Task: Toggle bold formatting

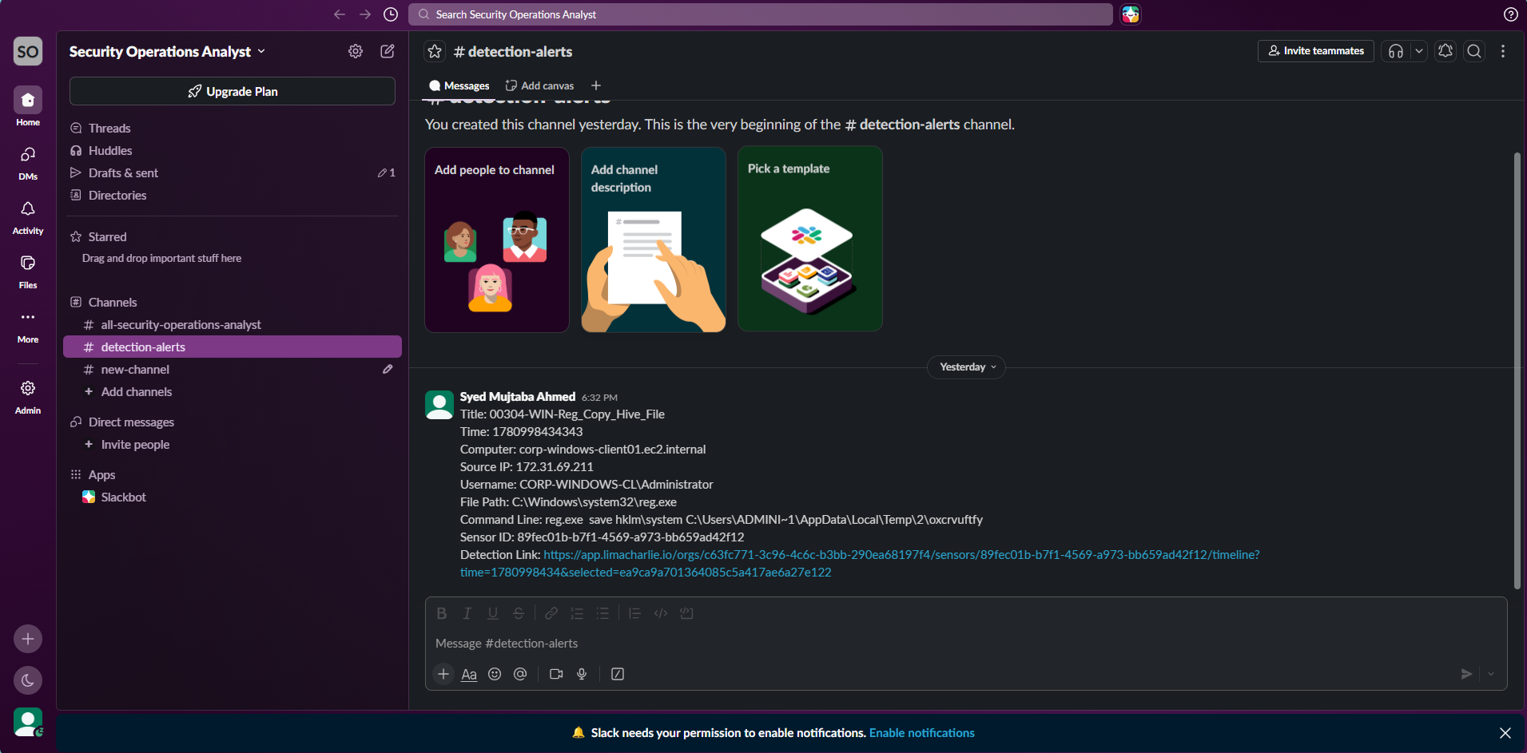Action: (x=442, y=613)
